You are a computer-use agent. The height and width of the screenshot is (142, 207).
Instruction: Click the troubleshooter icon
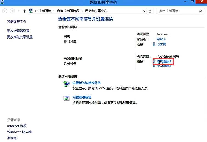(x=67, y=98)
